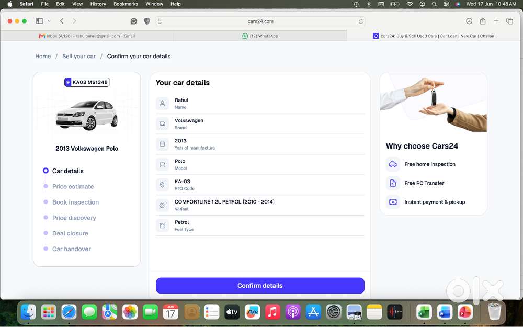
Task: Reload the page with the refresh icon
Action: 360,21
